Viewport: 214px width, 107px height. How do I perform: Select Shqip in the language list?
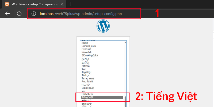coord(85,43)
